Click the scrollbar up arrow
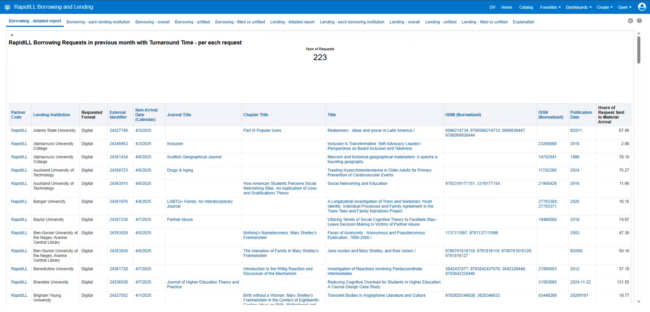Image resolution: width=650 pixels, height=312 pixels. point(639,34)
